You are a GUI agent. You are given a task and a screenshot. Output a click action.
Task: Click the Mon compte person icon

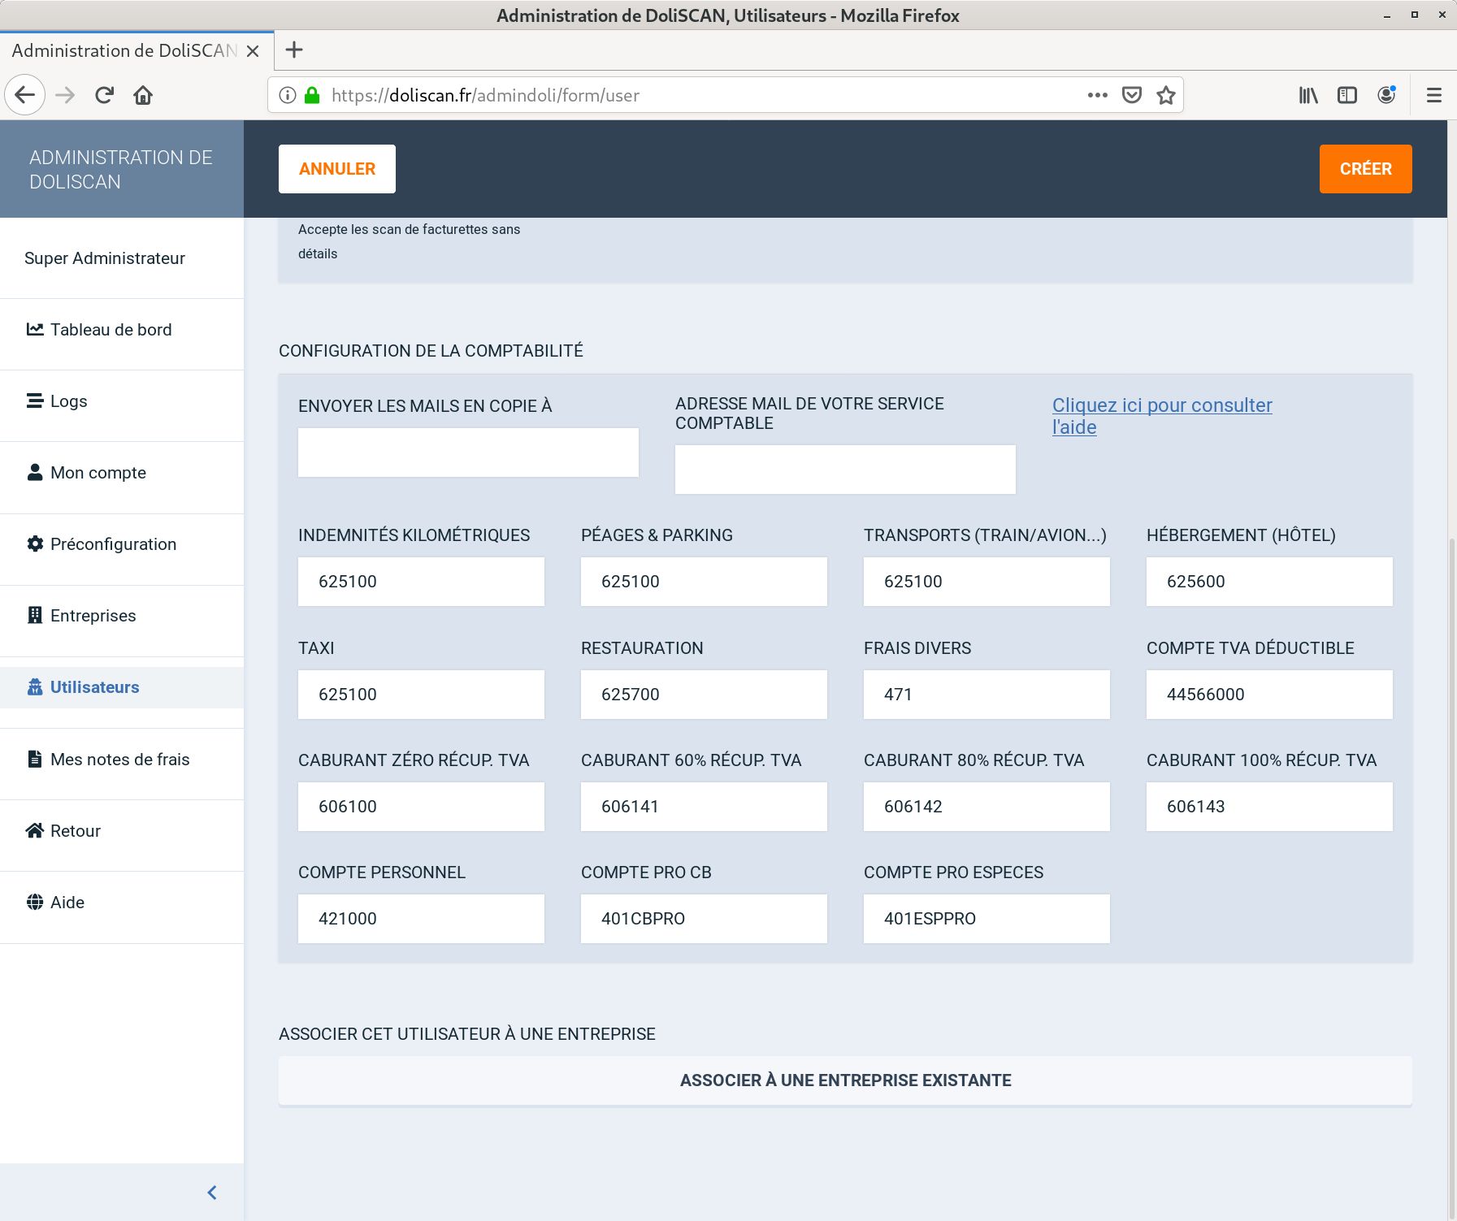[34, 472]
